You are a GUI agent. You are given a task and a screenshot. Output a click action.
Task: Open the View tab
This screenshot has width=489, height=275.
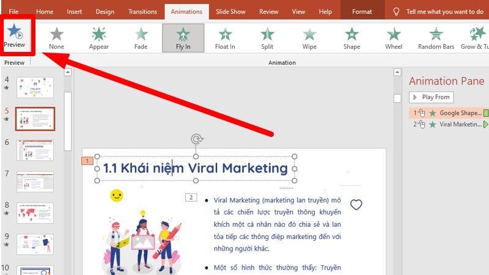tap(298, 12)
